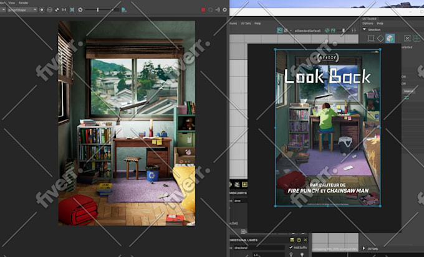The image size is (424, 257).
Task: Select the highlighted cube UV shell selection icon
Action: pyautogui.click(x=390, y=39)
